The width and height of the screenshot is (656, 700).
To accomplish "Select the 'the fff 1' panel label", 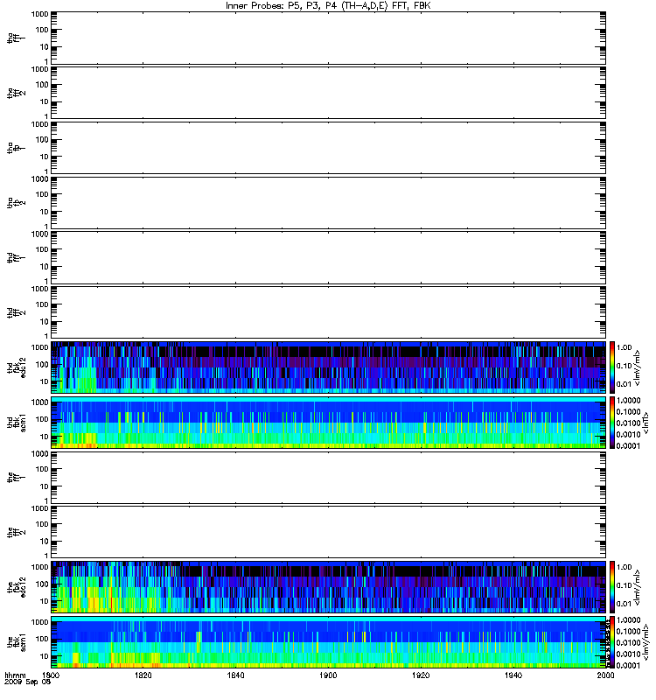I will (16, 478).
